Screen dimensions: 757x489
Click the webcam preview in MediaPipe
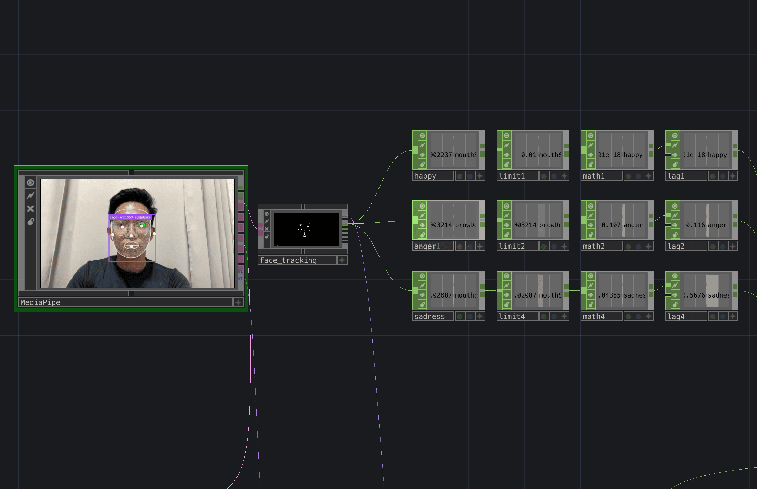(138, 233)
